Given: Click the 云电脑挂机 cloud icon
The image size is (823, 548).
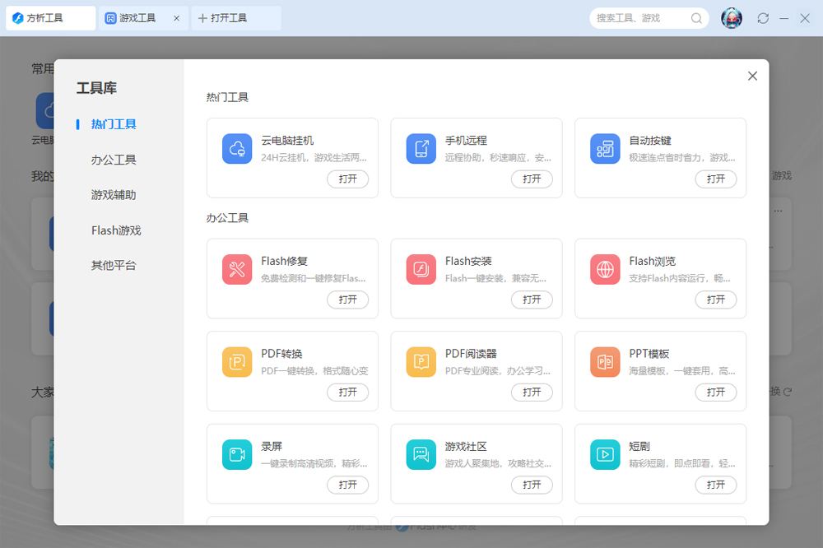Looking at the screenshot, I should click(x=237, y=149).
